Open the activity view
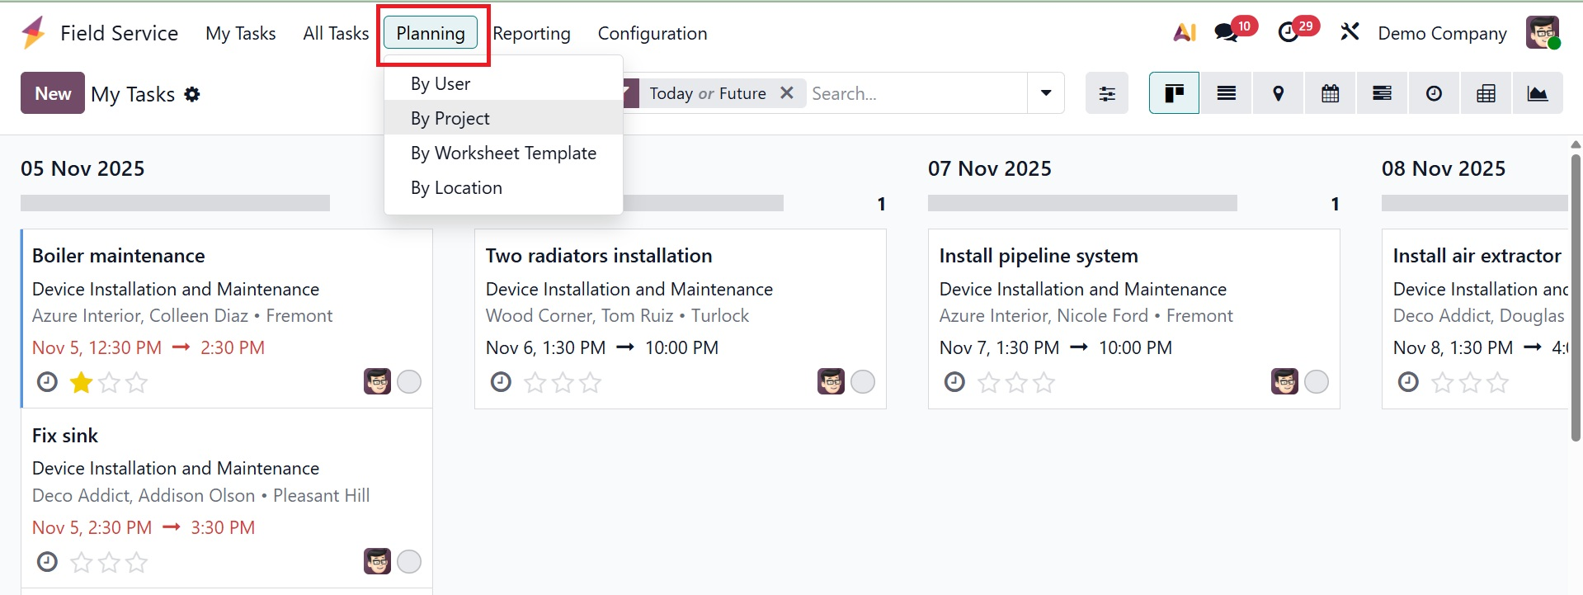Image resolution: width=1583 pixels, height=595 pixels. pyautogui.click(x=1434, y=93)
